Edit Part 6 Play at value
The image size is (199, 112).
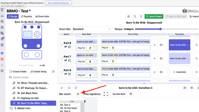point(113,48)
